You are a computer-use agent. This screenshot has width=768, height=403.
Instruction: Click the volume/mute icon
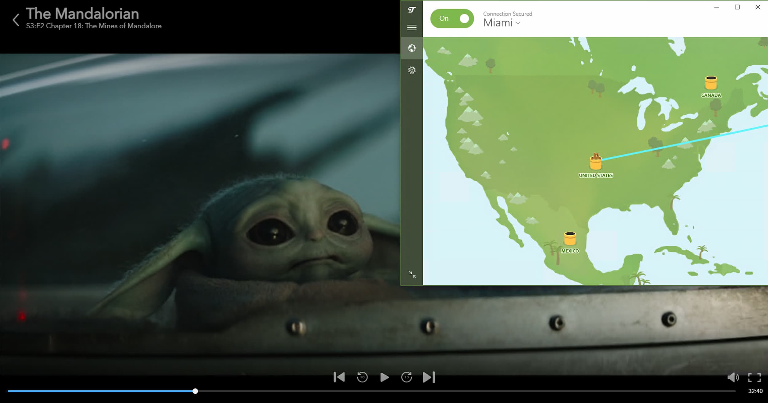(734, 377)
